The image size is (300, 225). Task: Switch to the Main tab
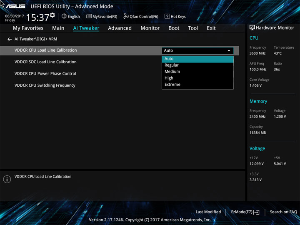pyautogui.click(x=58, y=28)
